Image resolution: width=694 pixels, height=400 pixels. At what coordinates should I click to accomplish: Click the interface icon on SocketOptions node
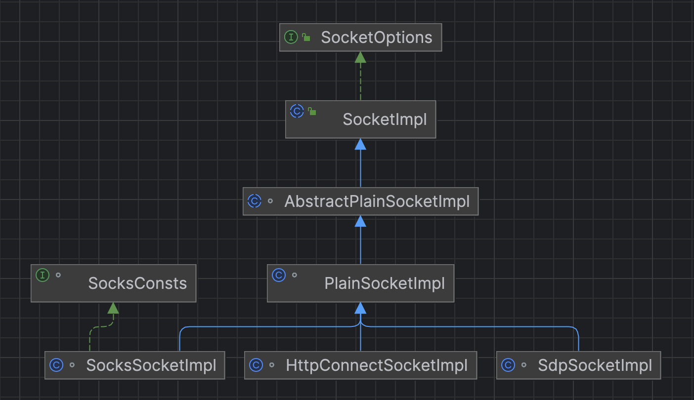tap(291, 37)
